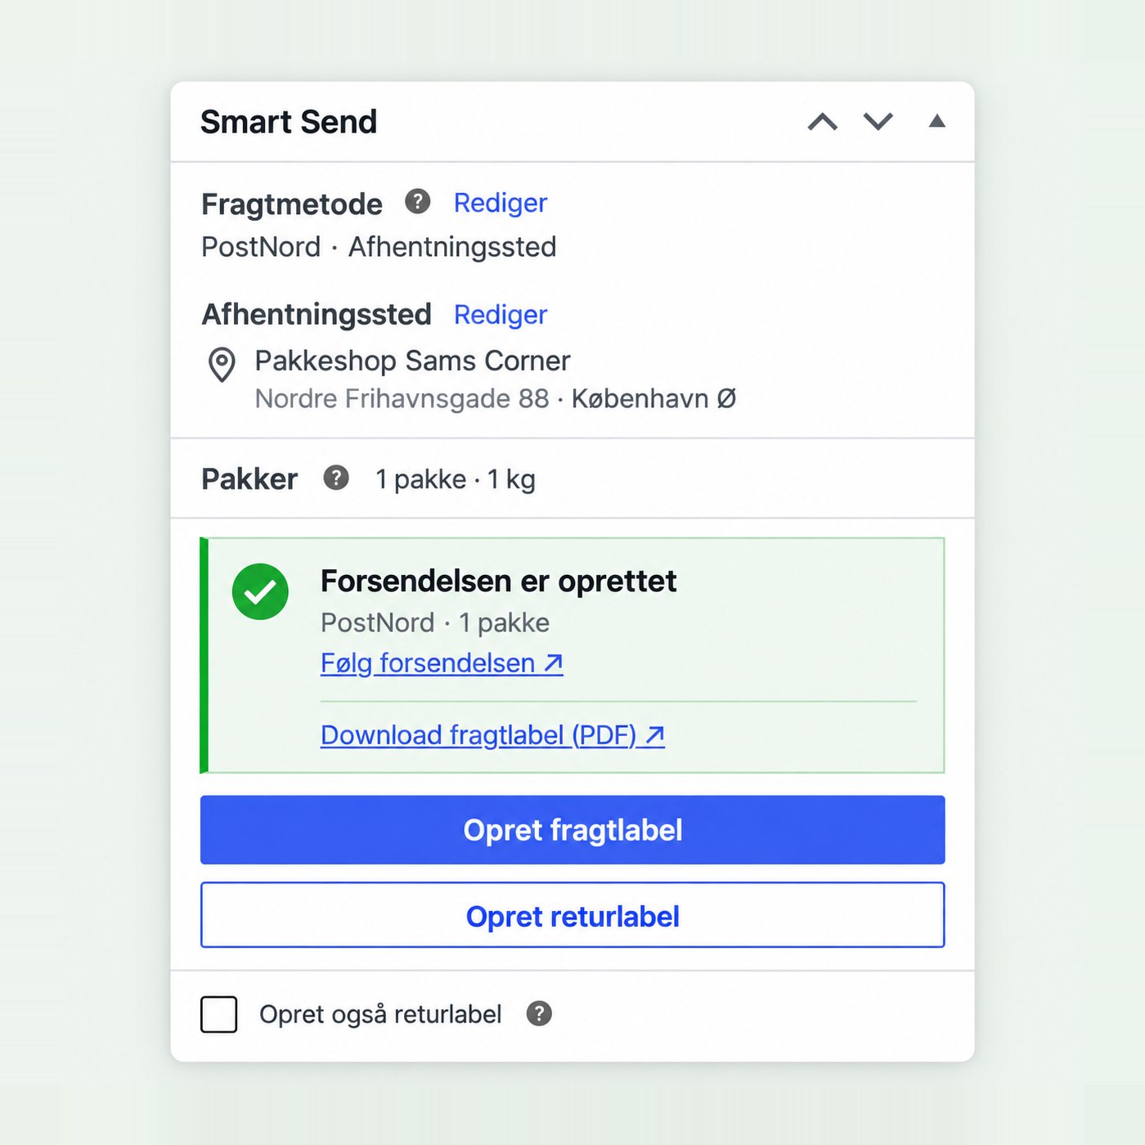Click external arrow icon after Download fragtlabel
Viewport: 1145px width, 1145px height.
(x=654, y=735)
